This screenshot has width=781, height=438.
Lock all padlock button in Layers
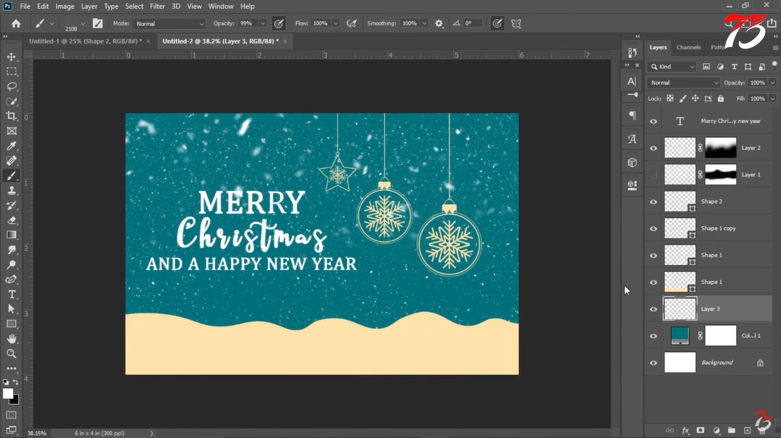pyautogui.click(x=721, y=98)
